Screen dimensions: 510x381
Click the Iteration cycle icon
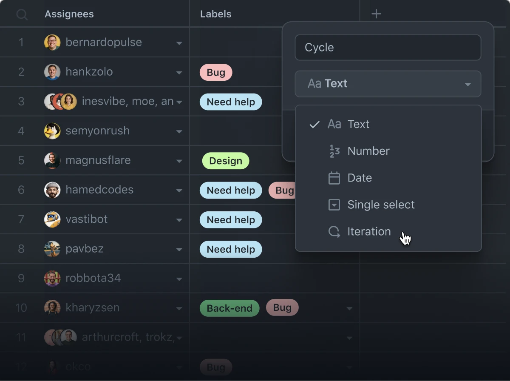(x=334, y=232)
